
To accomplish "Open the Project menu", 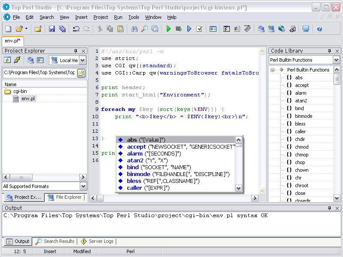I will pyautogui.click(x=101, y=17).
